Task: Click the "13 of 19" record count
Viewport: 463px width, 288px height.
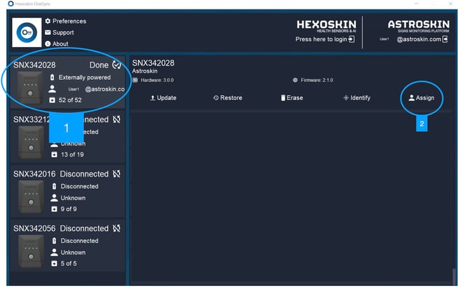Action: 72,154
